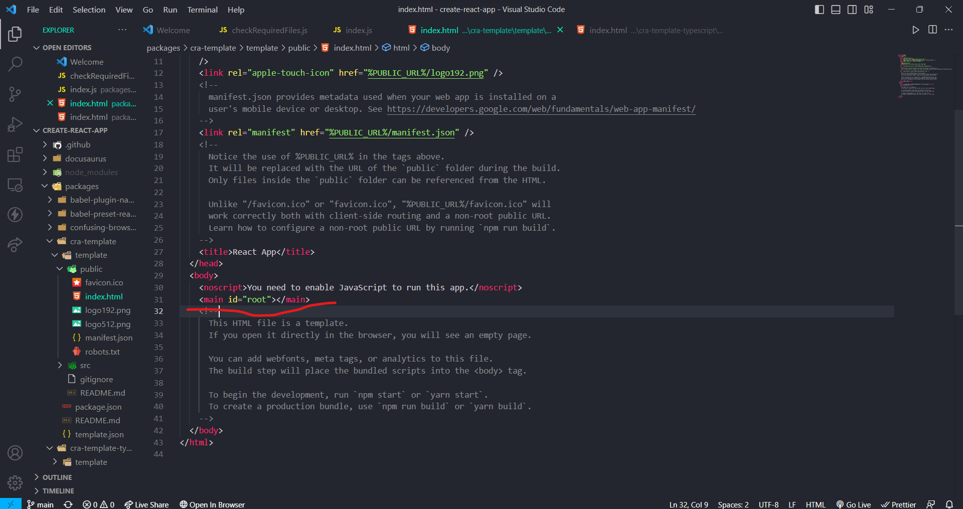Open the Remote Explorer view
This screenshot has height=509, width=963.
click(x=15, y=185)
